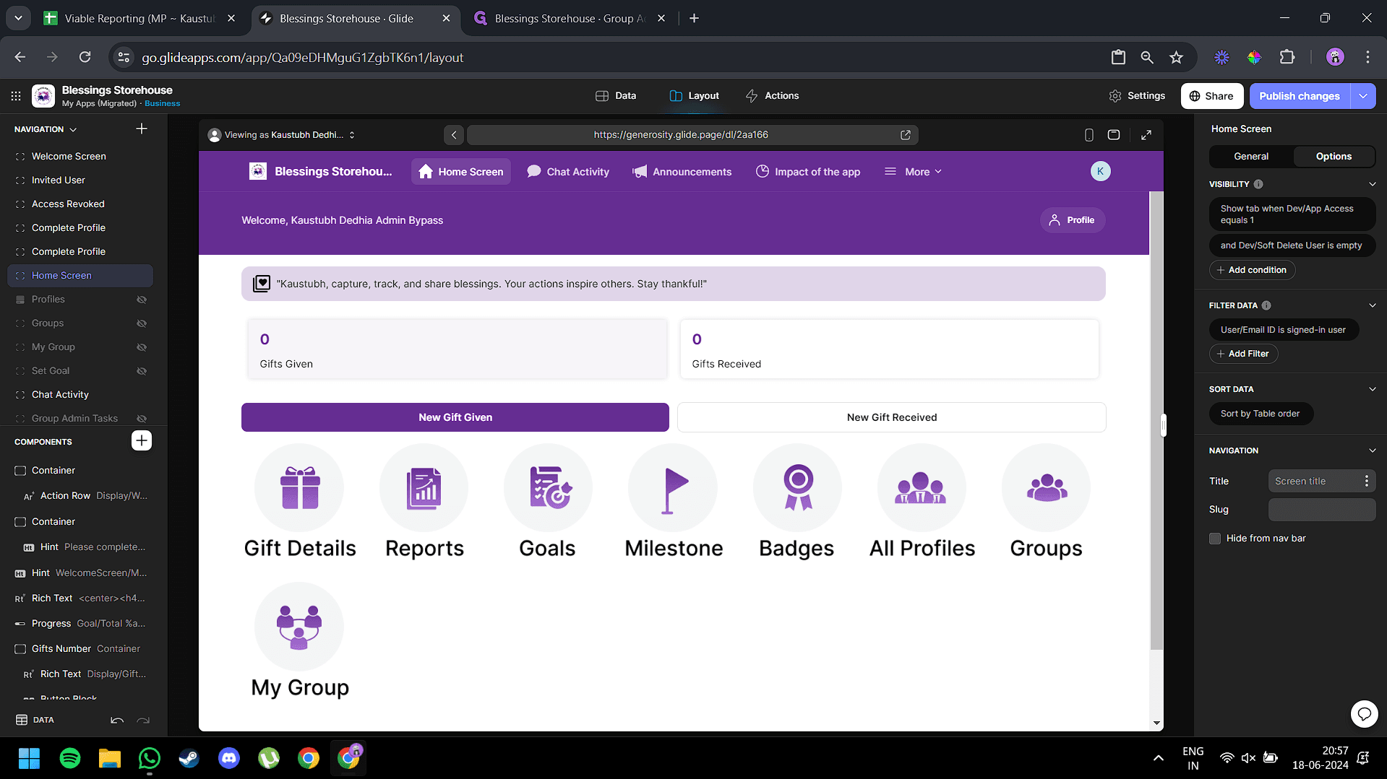Click the redo arrow icon
The width and height of the screenshot is (1387, 779).
click(143, 720)
